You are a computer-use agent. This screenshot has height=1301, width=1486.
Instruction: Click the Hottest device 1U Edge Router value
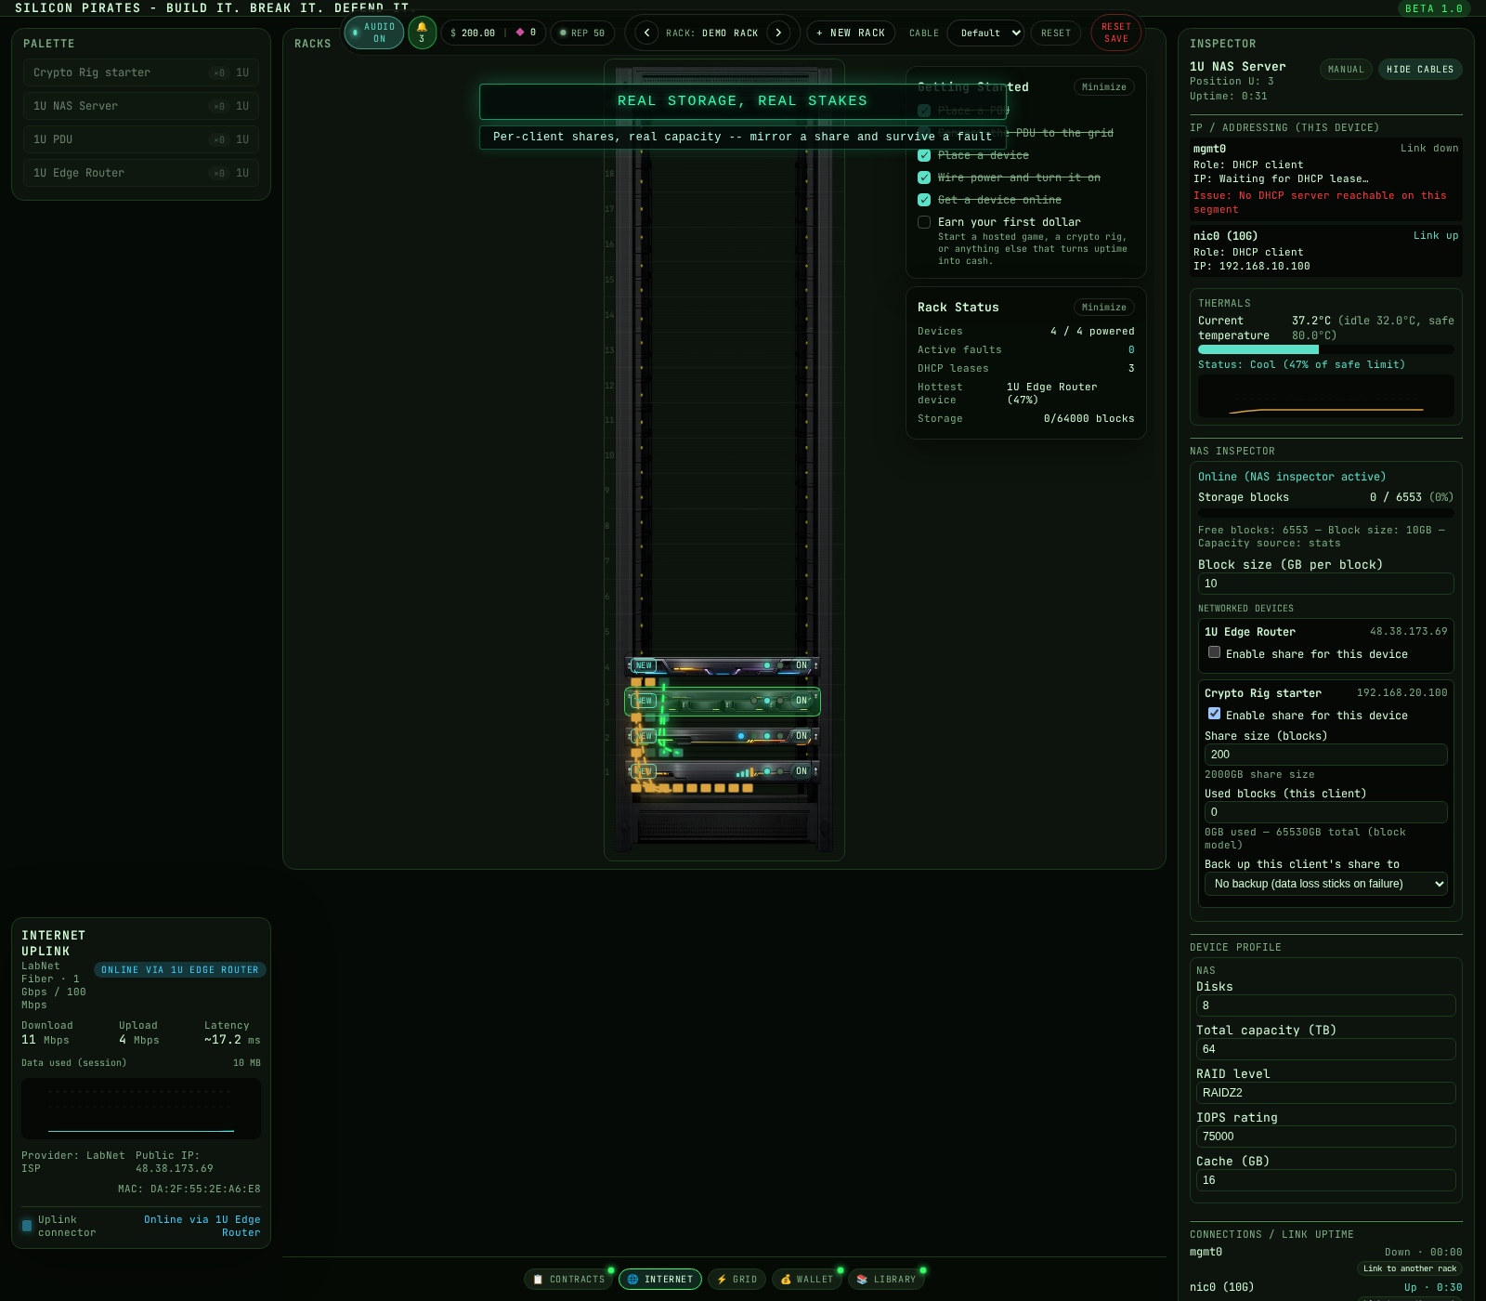(x=1051, y=393)
